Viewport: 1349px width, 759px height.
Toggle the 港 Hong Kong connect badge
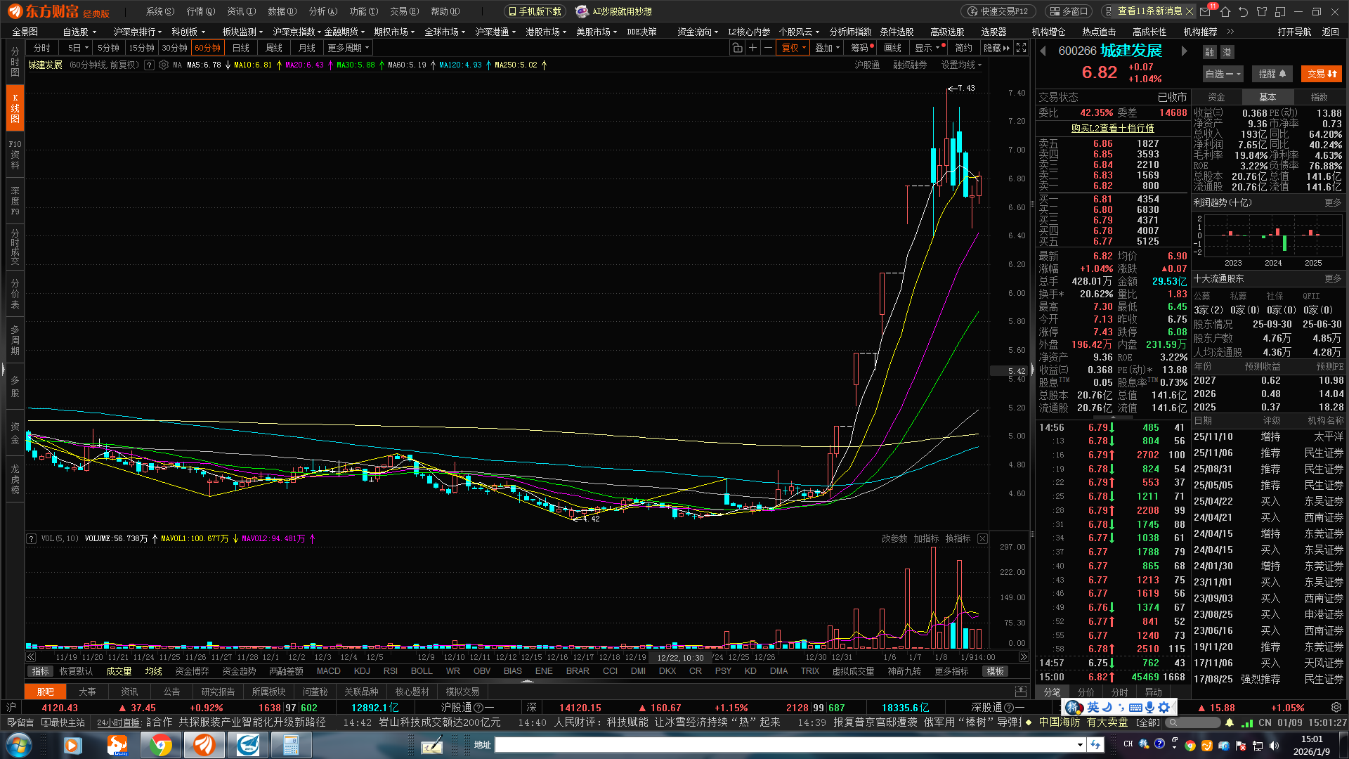point(1227,52)
